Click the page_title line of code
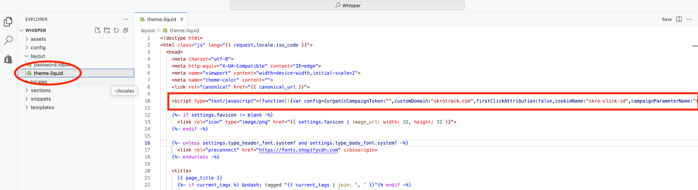The image size is (698, 190). click(200, 178)
